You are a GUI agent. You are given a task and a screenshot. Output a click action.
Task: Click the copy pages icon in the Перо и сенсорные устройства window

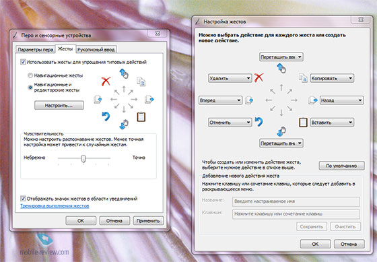pyautogui.click(x=141, y=81)
